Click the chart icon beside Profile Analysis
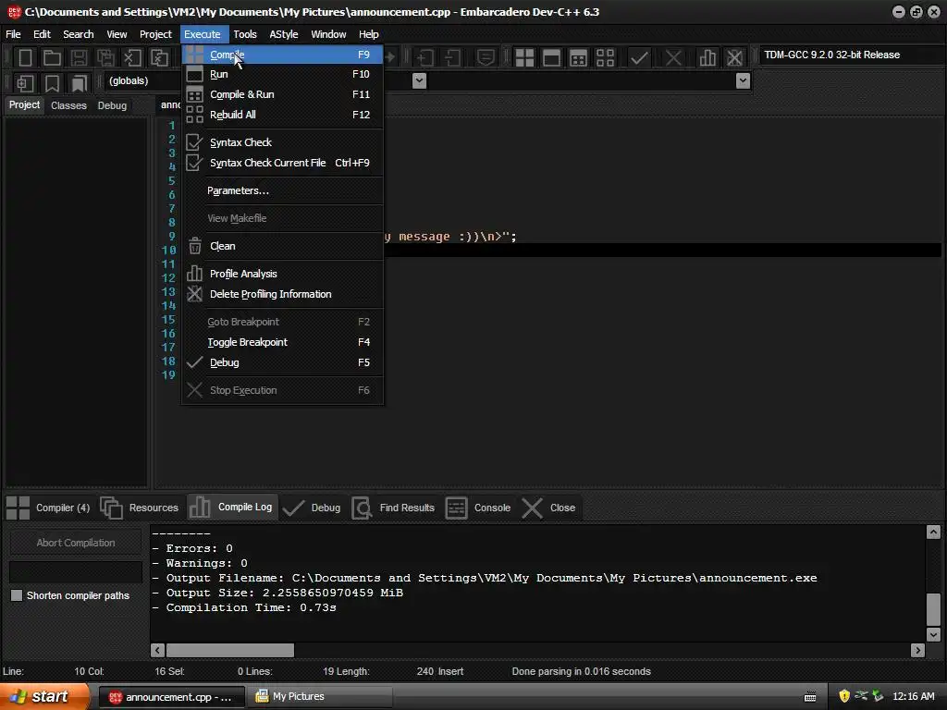The height and width of the screenshot is (710, 947). coord(194,274)
